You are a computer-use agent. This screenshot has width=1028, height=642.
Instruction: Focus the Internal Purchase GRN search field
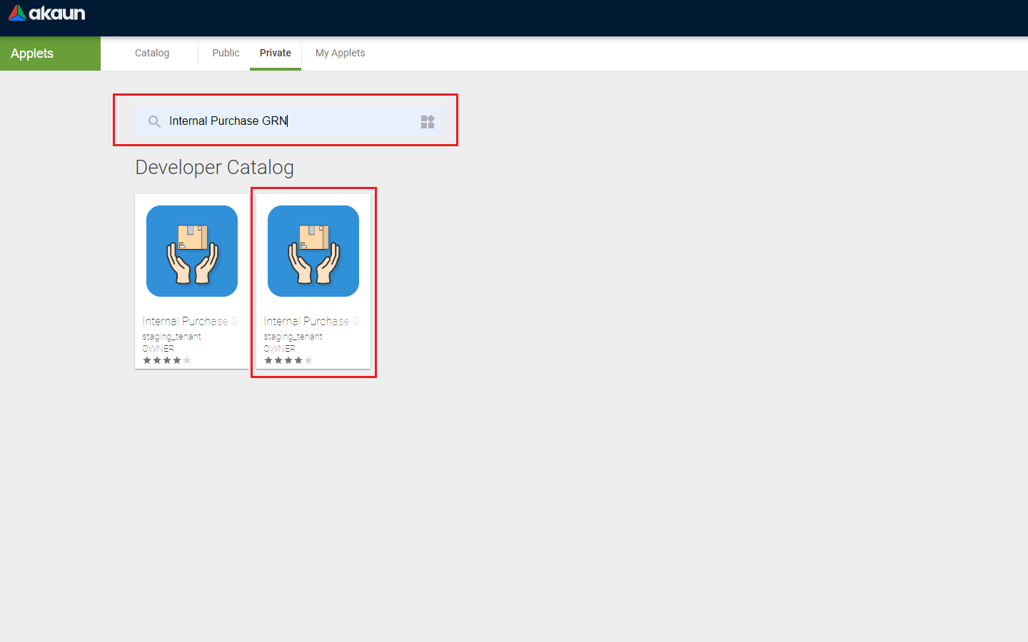coord(289,121)
